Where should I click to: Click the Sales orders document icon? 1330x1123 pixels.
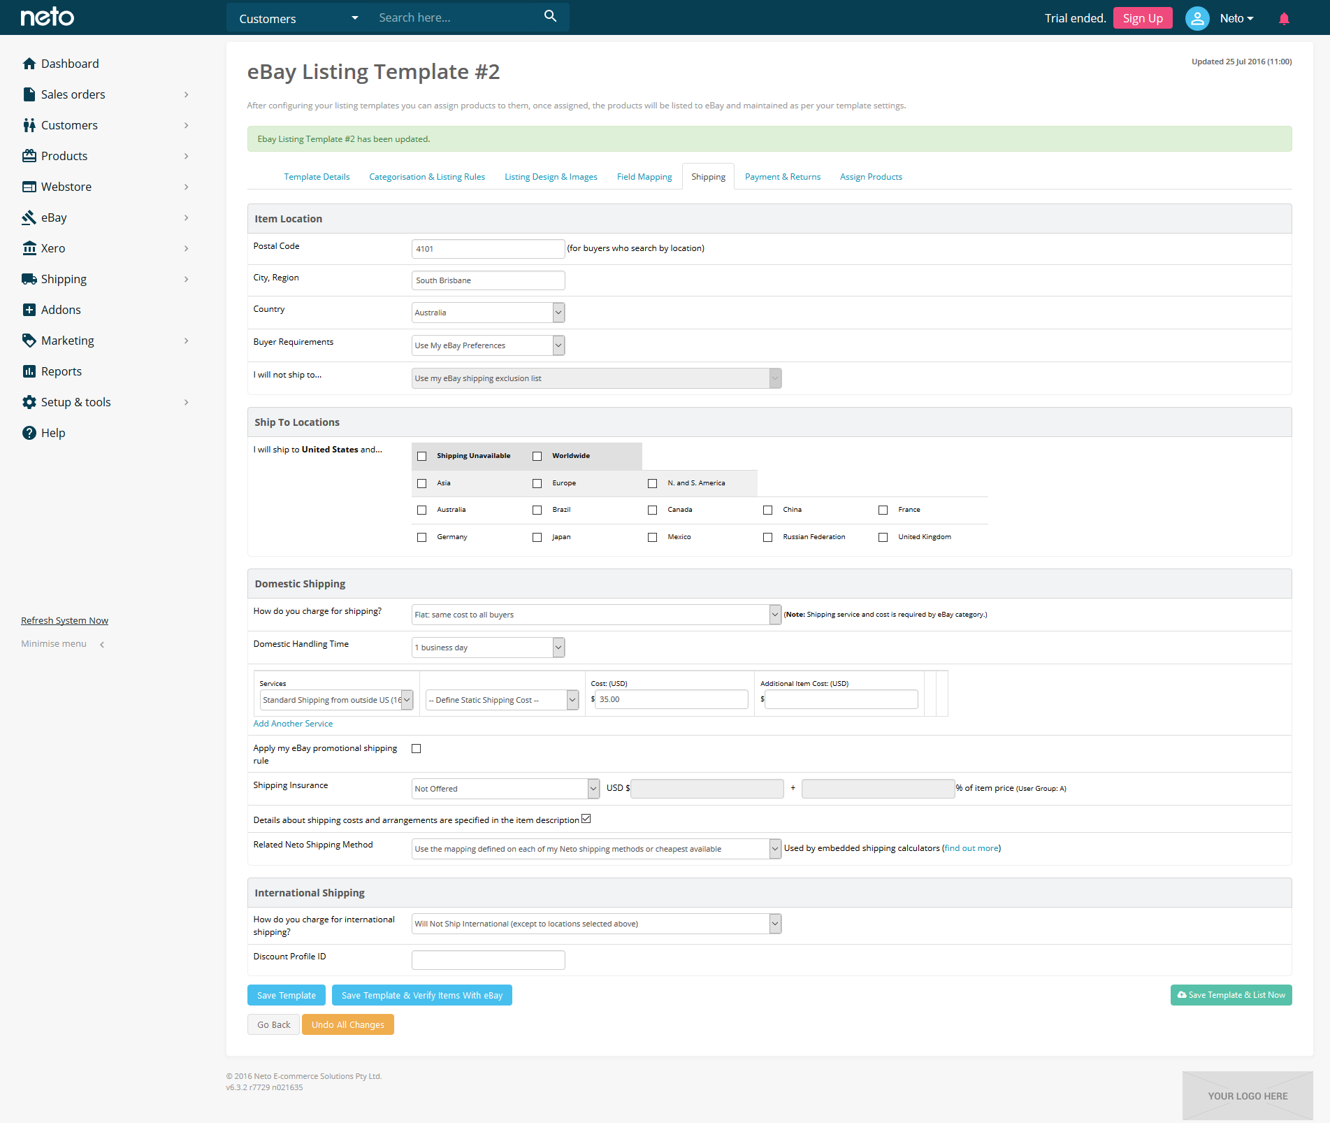coord(29,94)
